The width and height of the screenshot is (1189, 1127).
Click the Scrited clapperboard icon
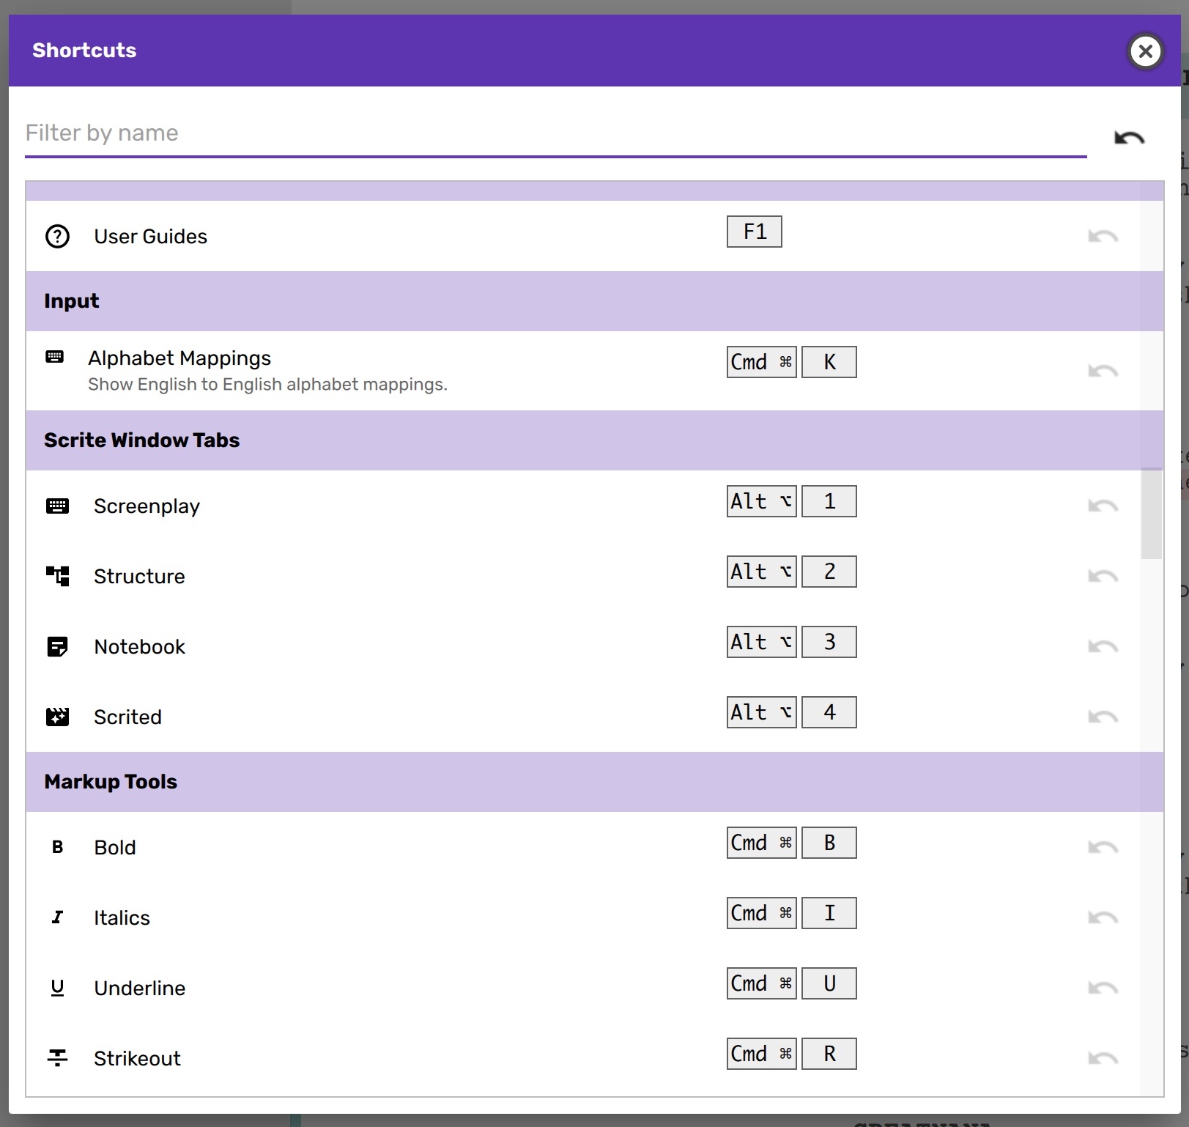coord(57,717)
